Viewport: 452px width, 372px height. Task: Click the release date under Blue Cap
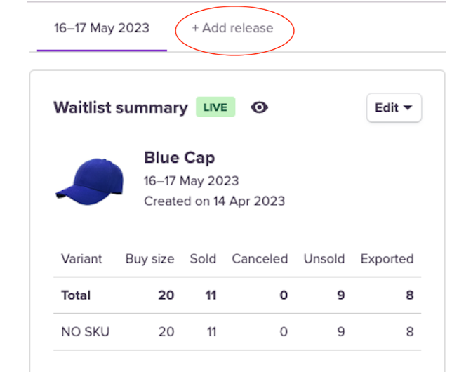(x=191, y=180)
